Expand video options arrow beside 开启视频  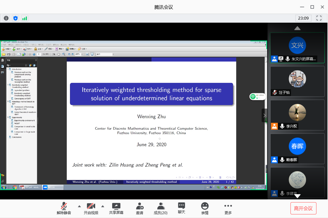click(x=103, y=206)
